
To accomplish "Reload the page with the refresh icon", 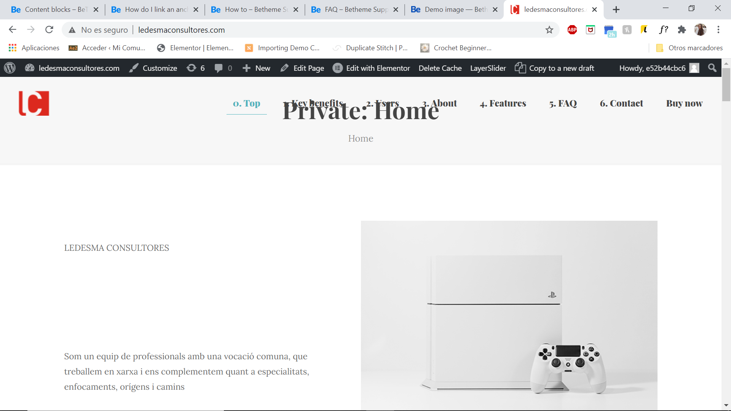I will click(x=49, y=30).
